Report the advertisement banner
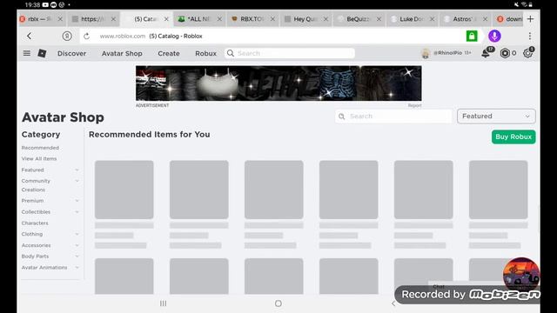Screen dimensions: 557x313 (414, 105)
